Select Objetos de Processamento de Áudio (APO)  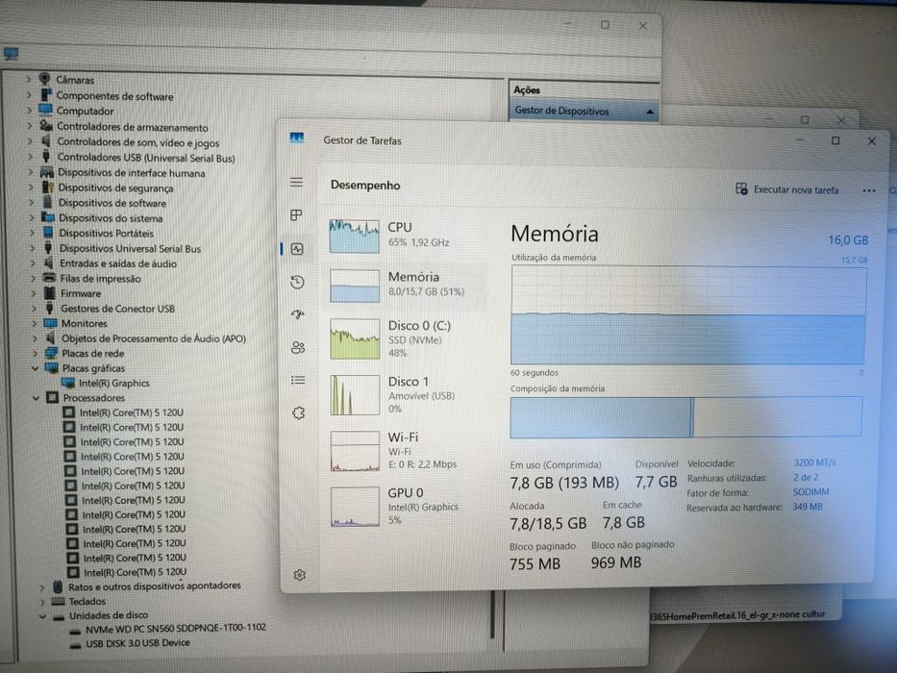point(153,338)
